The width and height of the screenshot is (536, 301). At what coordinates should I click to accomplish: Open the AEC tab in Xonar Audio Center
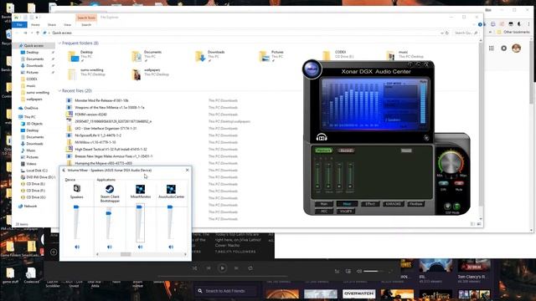[x=324, y=212]
